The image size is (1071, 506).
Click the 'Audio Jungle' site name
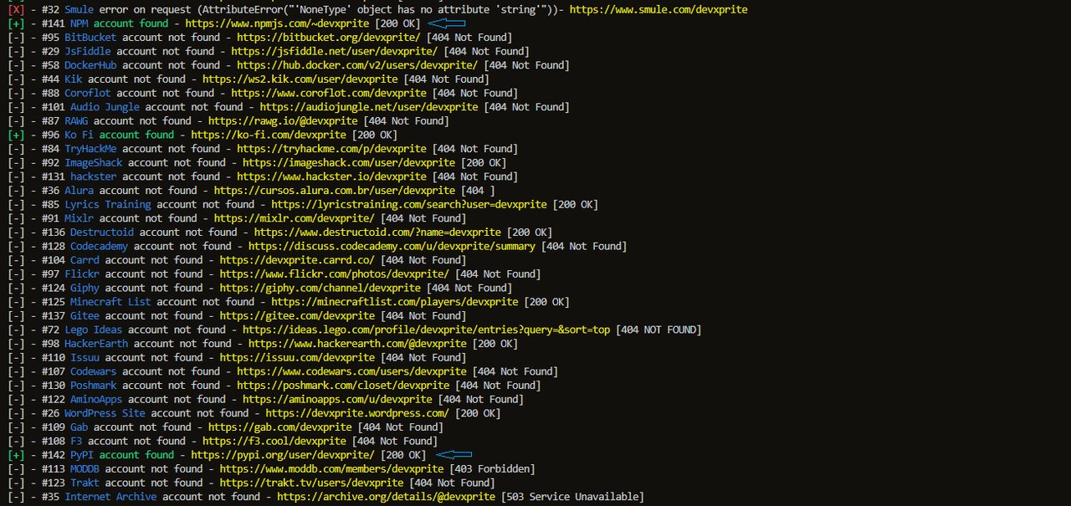pyautogui.click(x=105, y=107)
